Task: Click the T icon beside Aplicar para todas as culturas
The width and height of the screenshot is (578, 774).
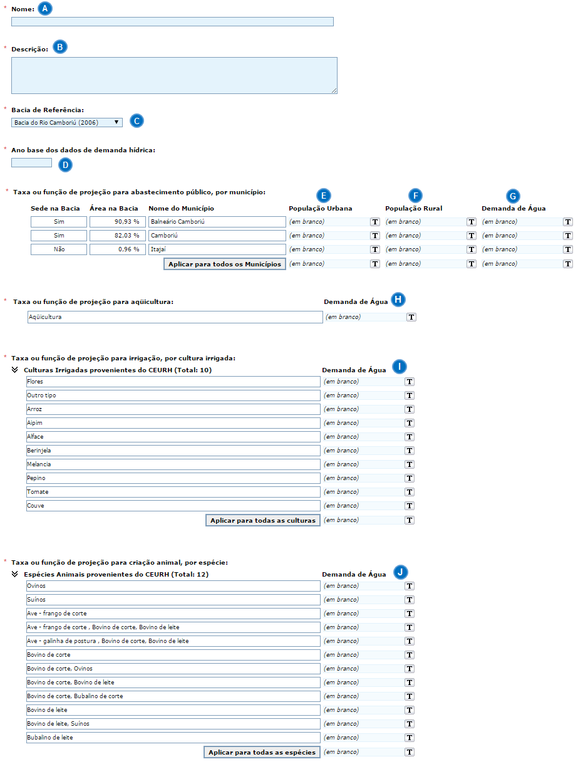Action: 410,520
